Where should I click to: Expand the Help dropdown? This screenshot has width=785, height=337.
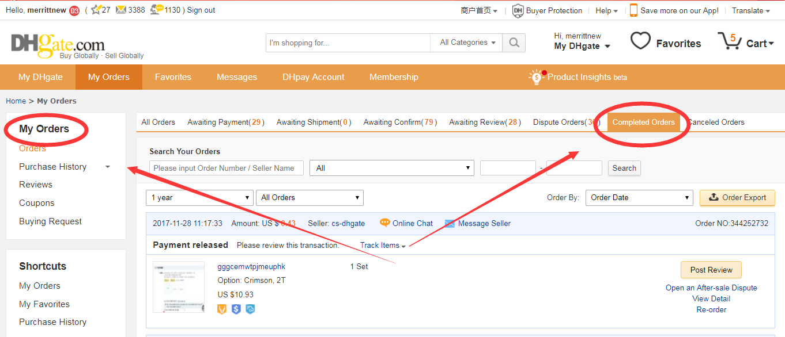click(606, 10)
